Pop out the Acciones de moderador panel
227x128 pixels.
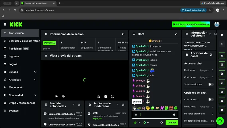[123, 105]
